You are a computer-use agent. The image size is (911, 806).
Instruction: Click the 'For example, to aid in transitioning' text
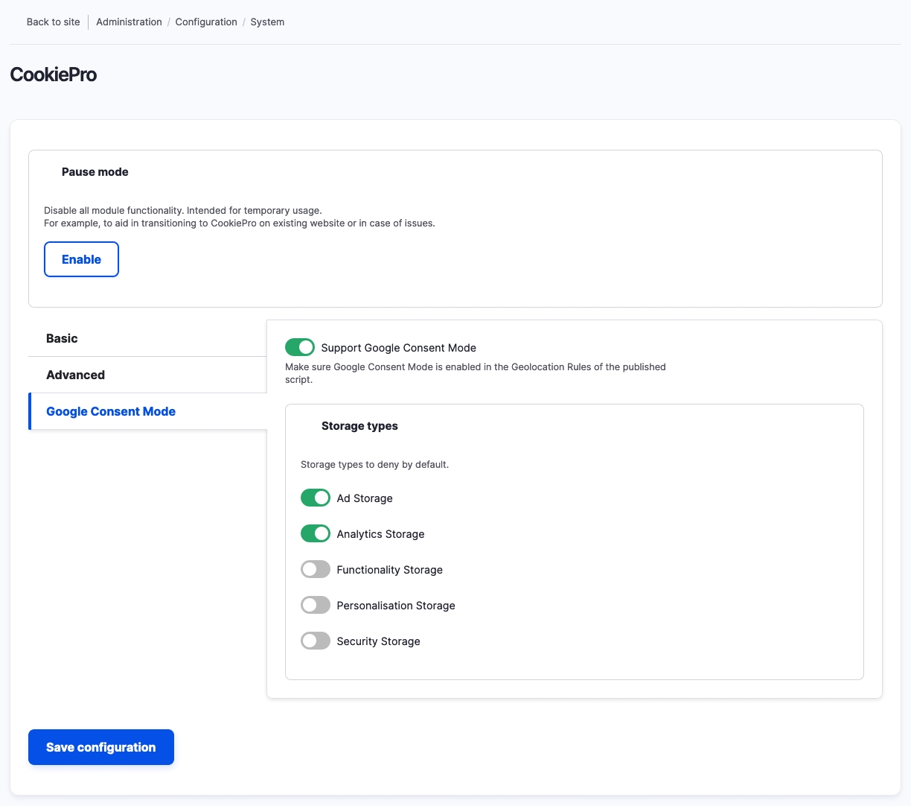(240, 223)
